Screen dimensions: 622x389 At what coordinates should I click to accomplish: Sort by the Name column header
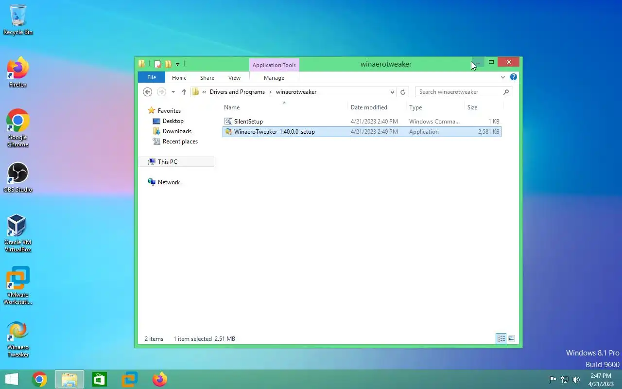point(285,107)
